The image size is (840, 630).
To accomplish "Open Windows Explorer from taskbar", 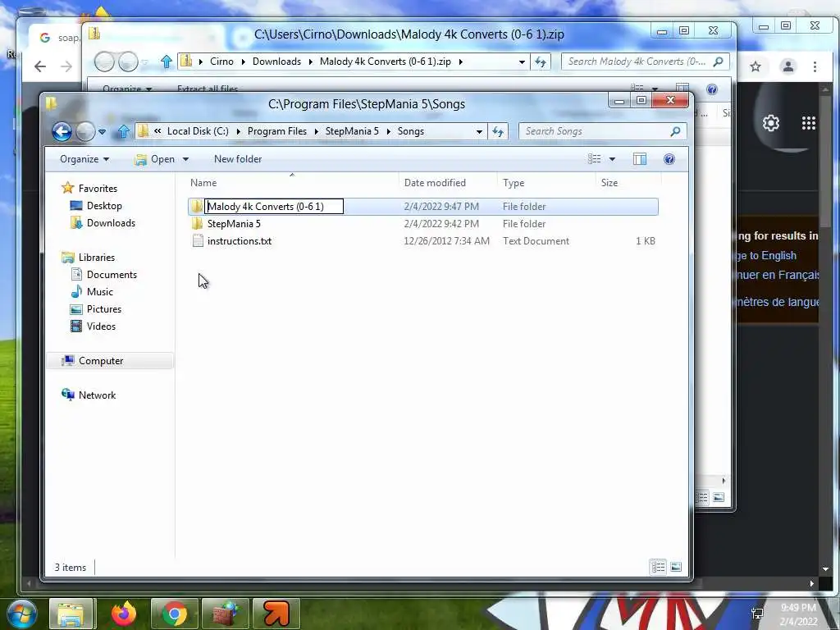I will tap(72, 614).
